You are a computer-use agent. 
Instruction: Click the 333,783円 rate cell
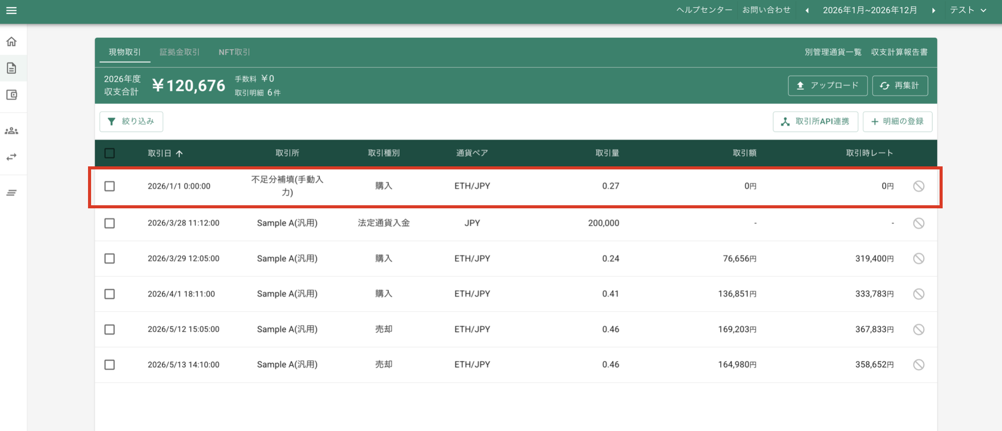[x=875, y=294]
